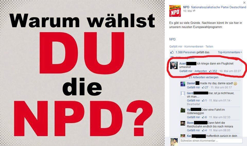This screenshot has height=146, width=247.
Task: Open the 10. Mai post timestamp
Action: [188, 11]
